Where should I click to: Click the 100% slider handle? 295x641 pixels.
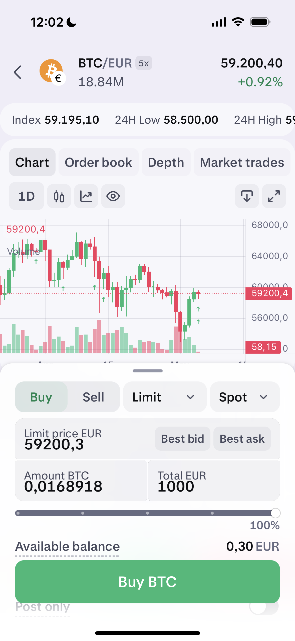[275, 513]
